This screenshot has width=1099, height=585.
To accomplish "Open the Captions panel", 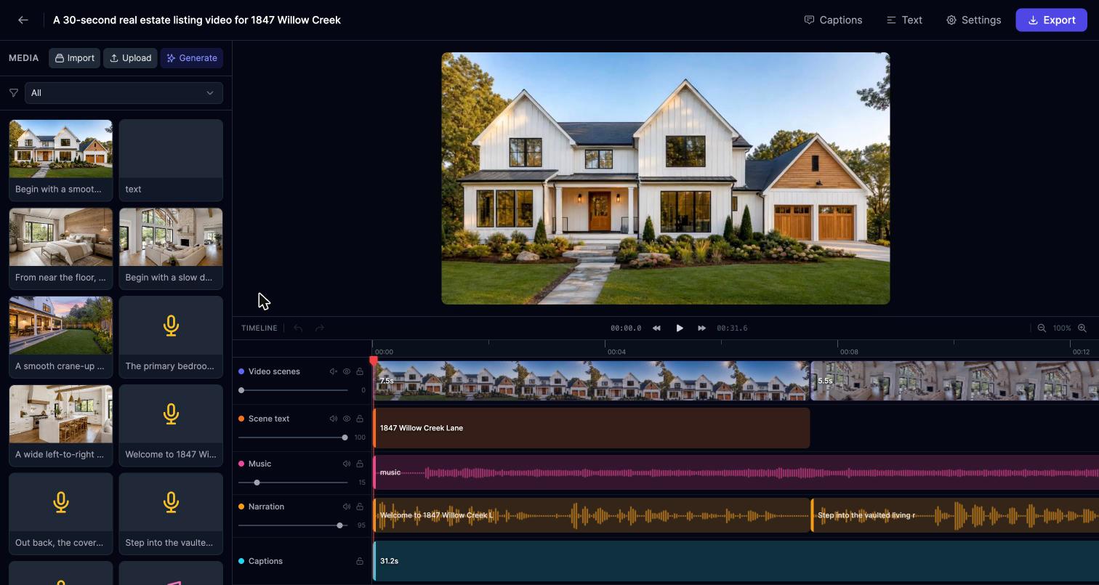I will point(833,20).
